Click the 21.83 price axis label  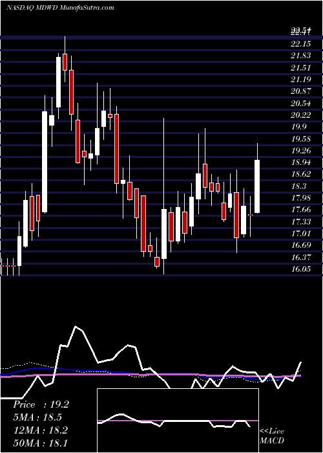click(x=301, y=56)
